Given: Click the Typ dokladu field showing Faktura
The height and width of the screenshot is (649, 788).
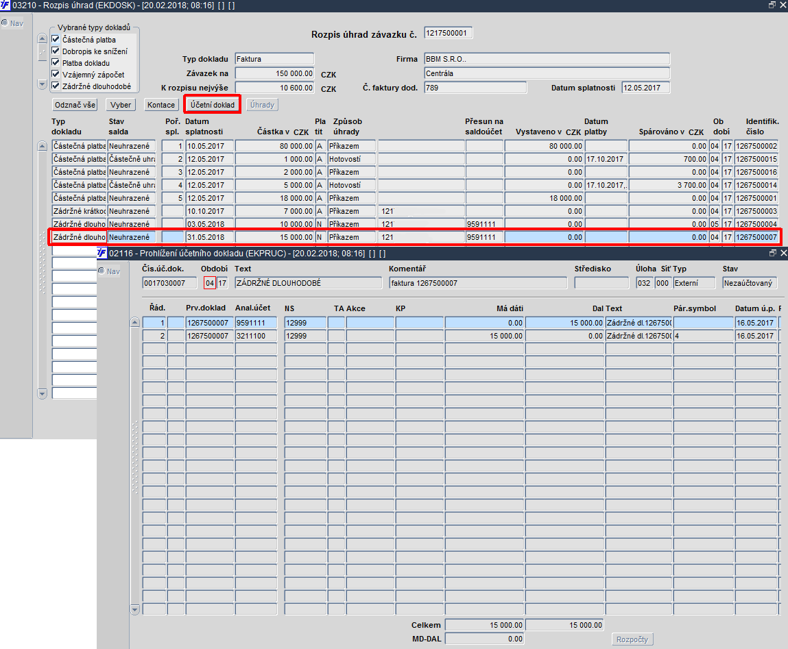Looking at the screenshot, I should [274, 59].
